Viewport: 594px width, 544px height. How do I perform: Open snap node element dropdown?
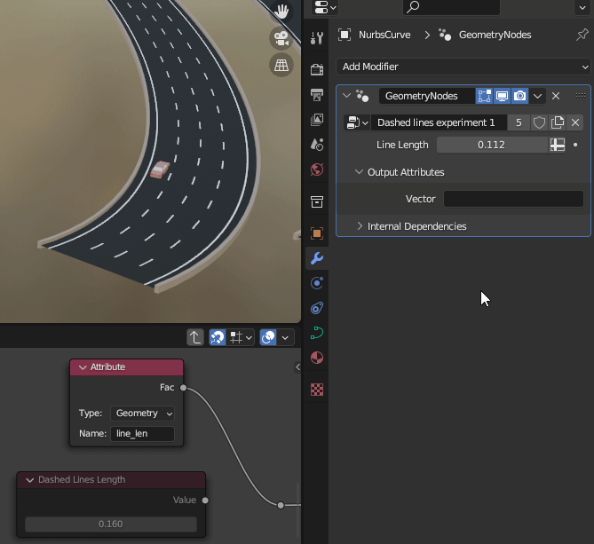tap(241, 337)
